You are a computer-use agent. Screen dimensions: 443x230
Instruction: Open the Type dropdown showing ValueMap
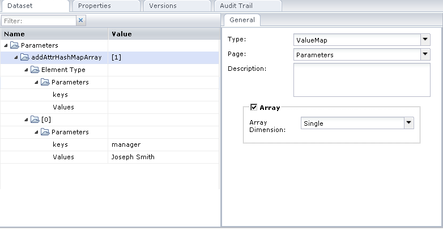(x=425, y=40)
